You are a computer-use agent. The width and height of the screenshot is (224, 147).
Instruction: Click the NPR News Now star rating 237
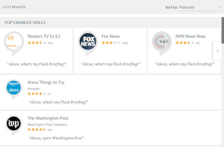pos(188,43)
